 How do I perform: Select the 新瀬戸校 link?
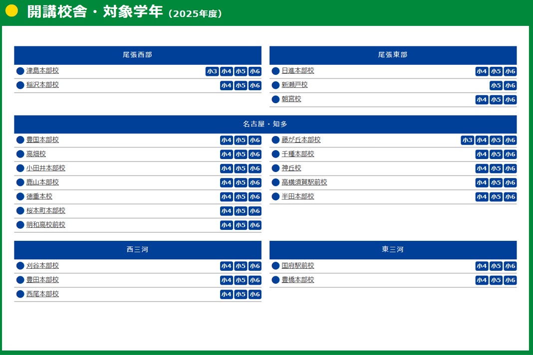pos(294,85)
